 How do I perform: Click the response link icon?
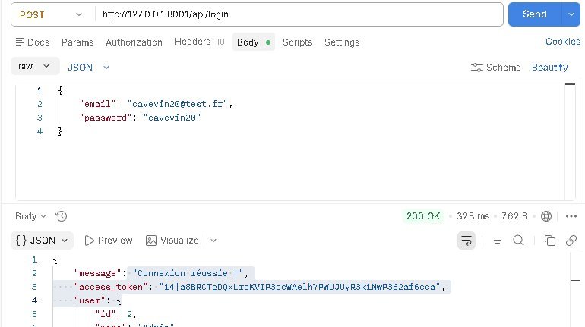click(571, 241)
